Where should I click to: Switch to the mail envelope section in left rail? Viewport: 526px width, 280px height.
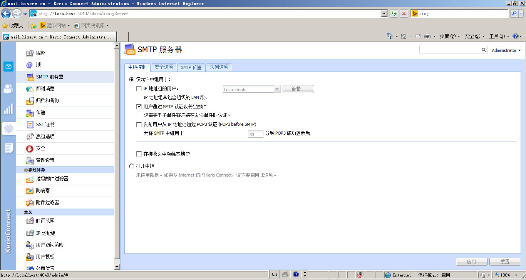click(x=8, y=67)
